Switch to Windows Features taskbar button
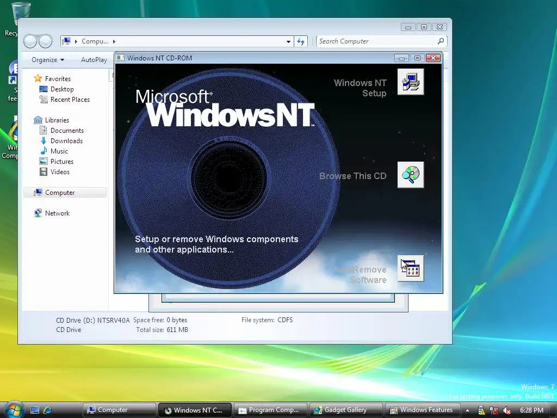This screenshot has width=557, height=418. click(x=422, y=410)
